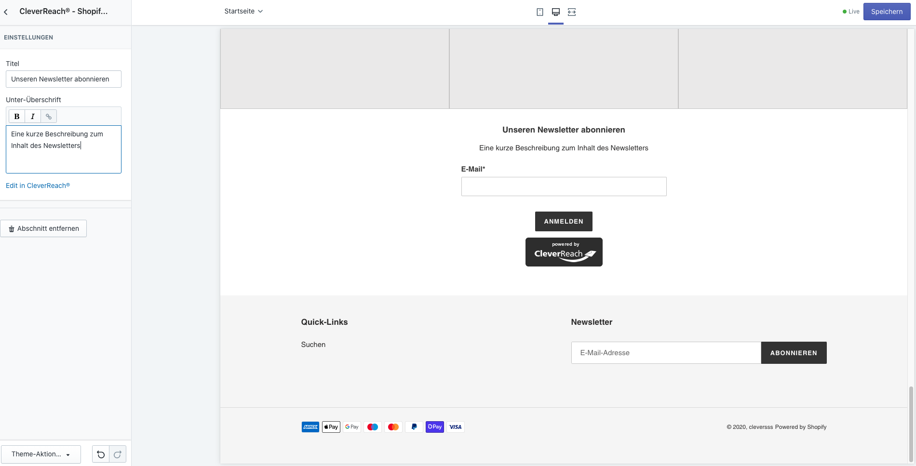Click the Shop Pay payment icon
The image size is (916, 466).
[x=435, y=427]
